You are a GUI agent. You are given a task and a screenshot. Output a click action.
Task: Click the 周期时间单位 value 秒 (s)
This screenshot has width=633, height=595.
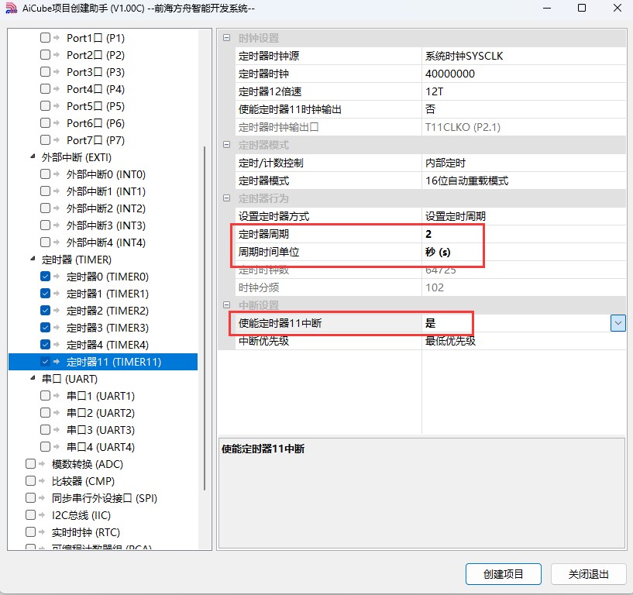click(524, 252)
